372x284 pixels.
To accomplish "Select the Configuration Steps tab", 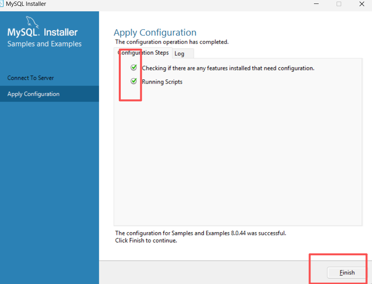I will click(x=143, y=53).
